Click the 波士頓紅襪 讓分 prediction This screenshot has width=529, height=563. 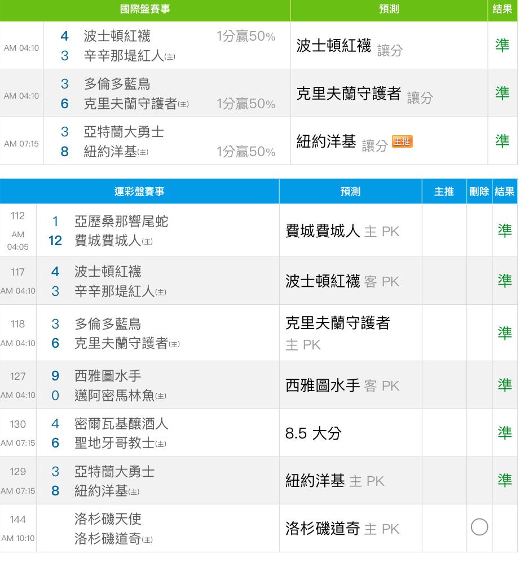pos(349,47)
